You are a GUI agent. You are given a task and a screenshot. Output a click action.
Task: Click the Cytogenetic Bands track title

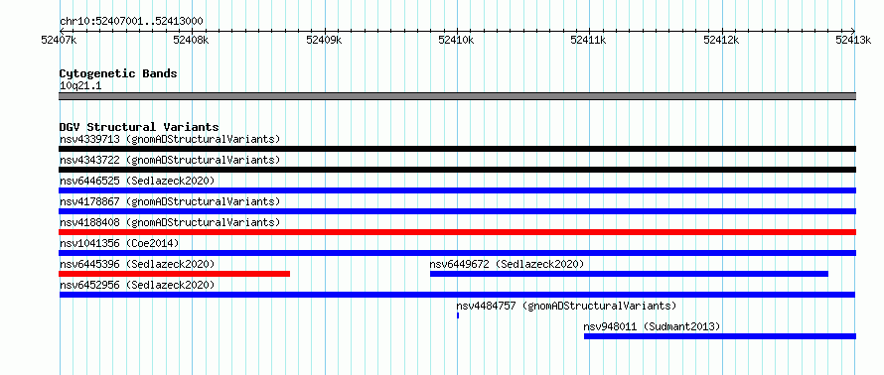pos(118,73)
